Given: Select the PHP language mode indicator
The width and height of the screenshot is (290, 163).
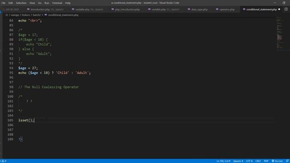Looking at the screenshot, I should coord(266,161).
